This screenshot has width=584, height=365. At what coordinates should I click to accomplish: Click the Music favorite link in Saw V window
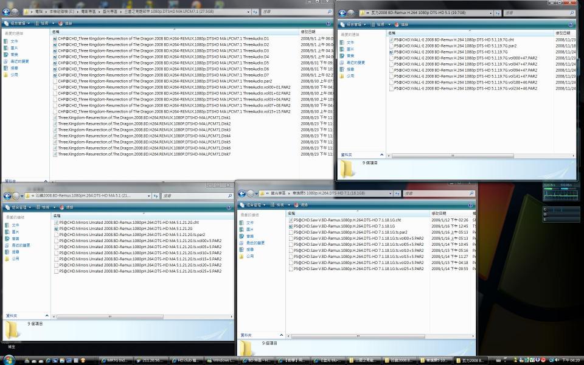(250, 236)
